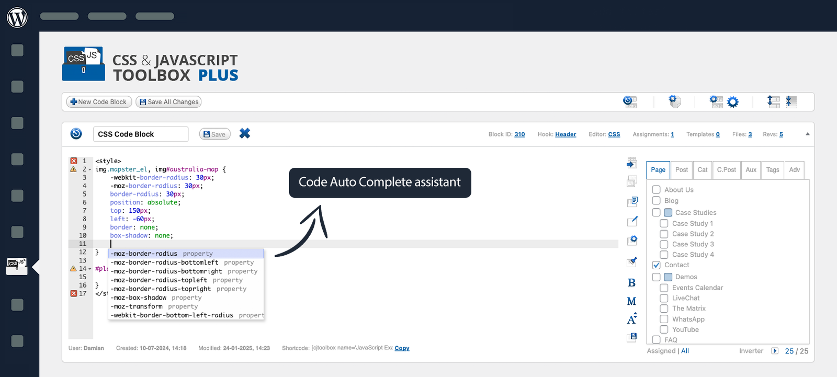
Task: Toggle Demos child pages blue box
Action: (668, 277)
